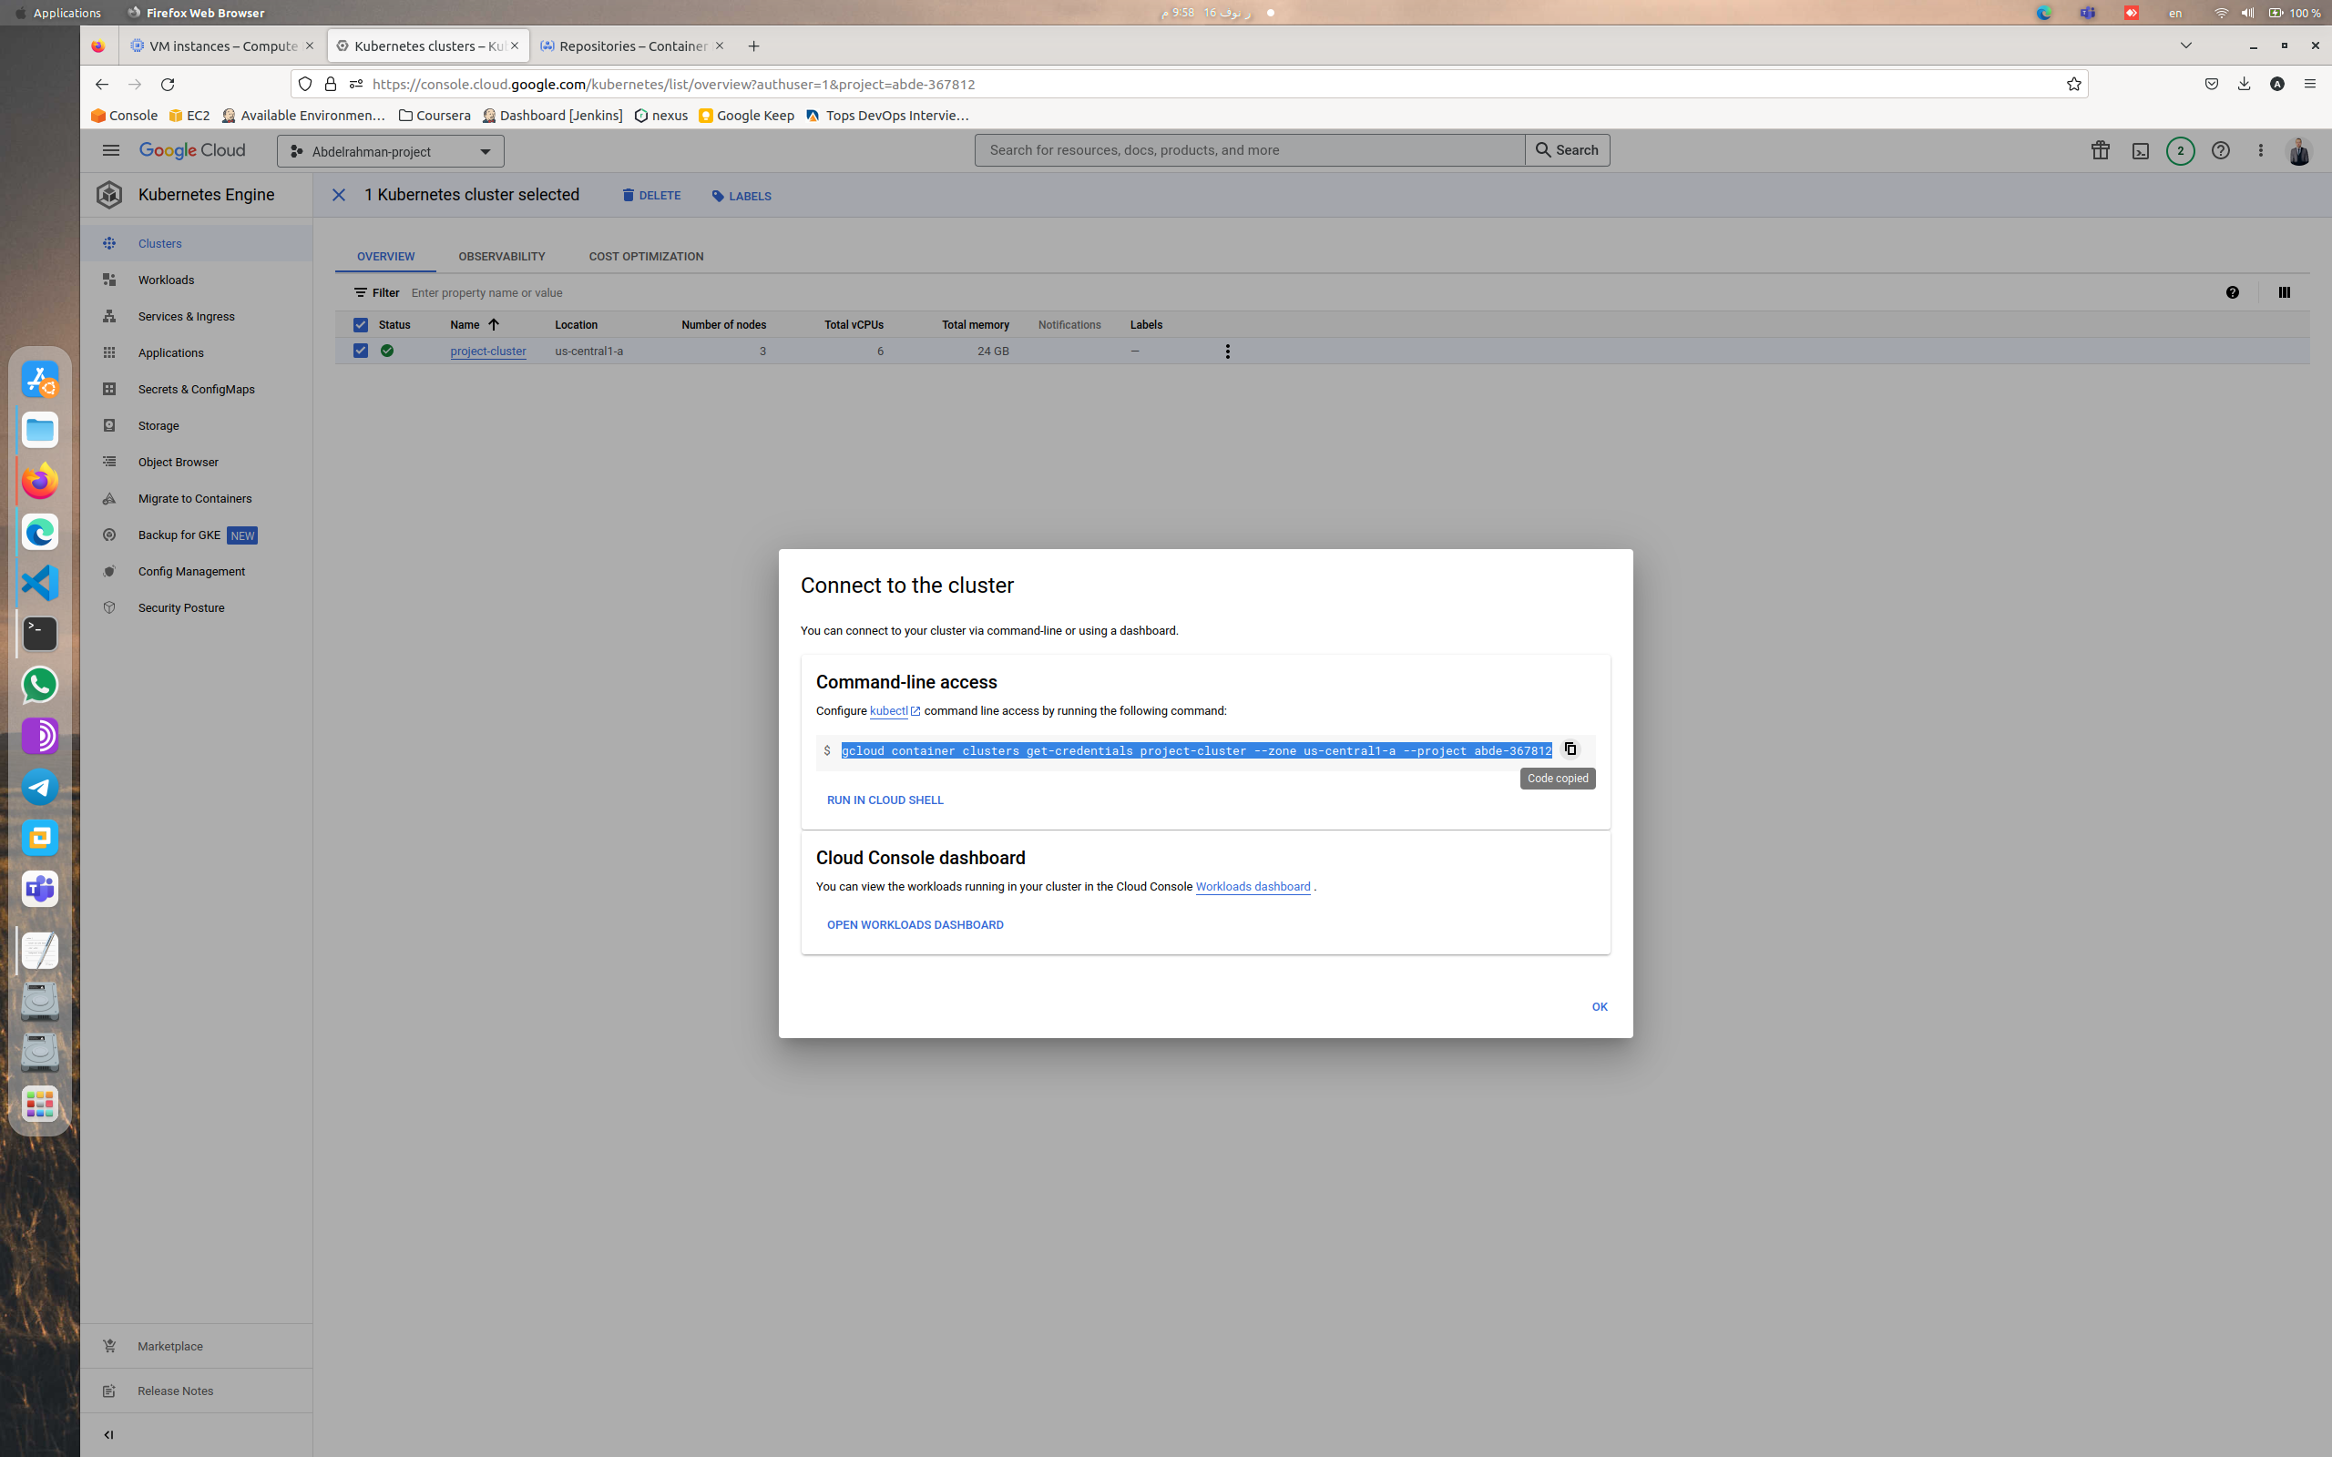
Task: Click the copy command icon
Action: 1570,749
